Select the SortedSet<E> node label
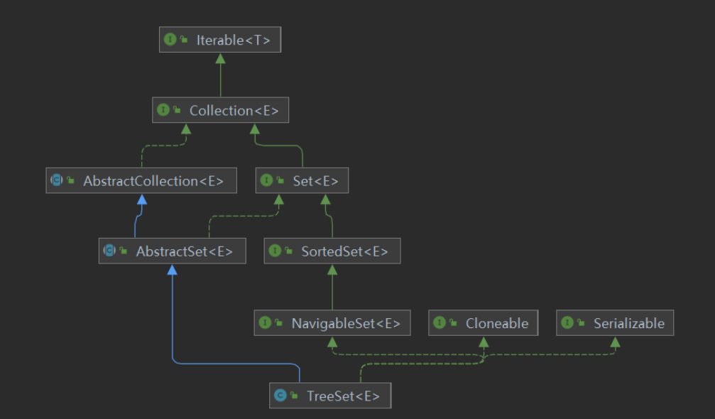The width and height of the screenshot is (715, 419). (344, 251)
